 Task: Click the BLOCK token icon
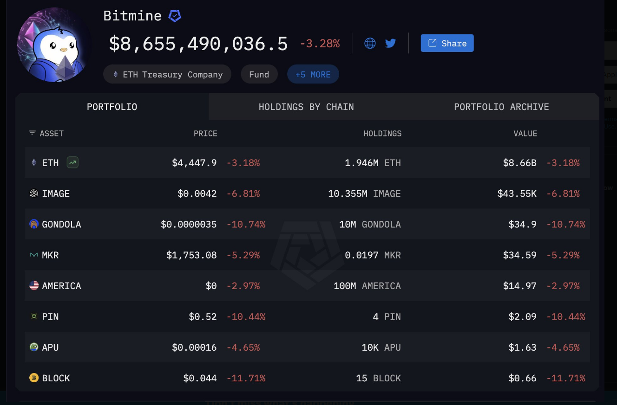34,378
